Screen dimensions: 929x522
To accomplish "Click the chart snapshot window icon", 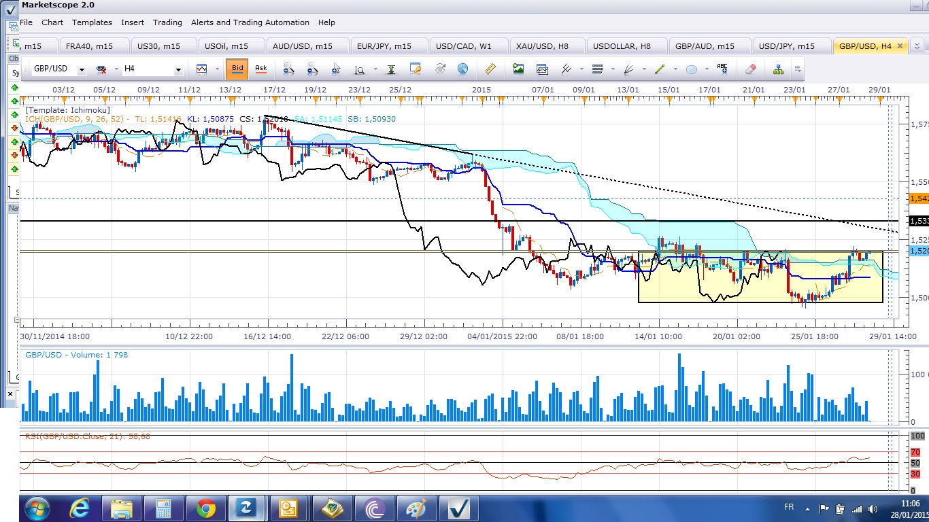I will [x=542, y=69].
